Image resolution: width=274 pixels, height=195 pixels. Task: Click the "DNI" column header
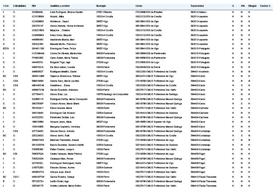click(34, 6)
